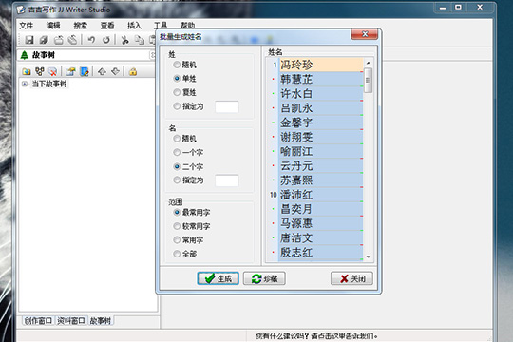Viewport: 513px width, 342px height.
Task: Open the 文件 menu
Action: point(27,26)
